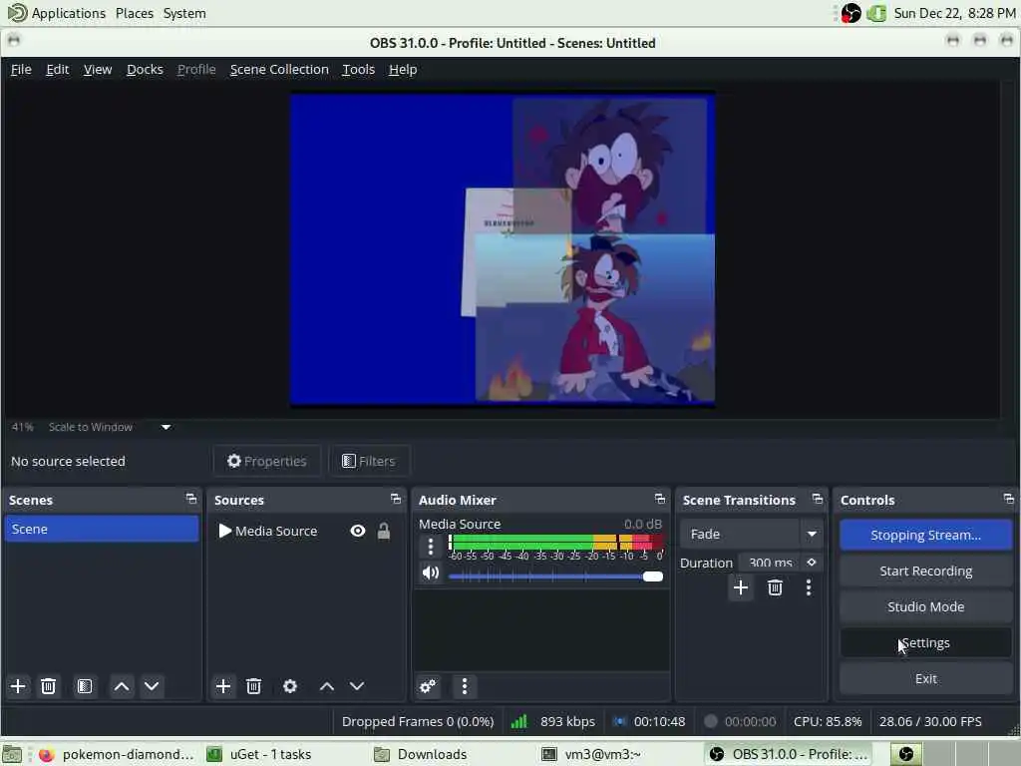This screenshot has width=1021, height=766.
Task: Remove selected source trash icon
Action: click(x=253, y=686)
